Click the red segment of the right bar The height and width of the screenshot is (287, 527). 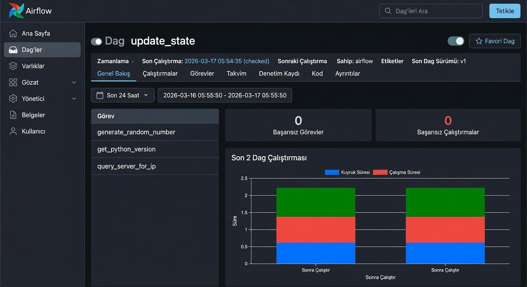[445, 230]
